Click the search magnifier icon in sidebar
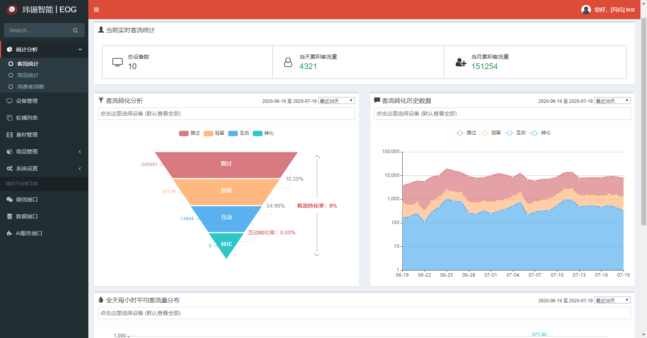Viewport: 647px width, 338px height. tap(75, 30)
